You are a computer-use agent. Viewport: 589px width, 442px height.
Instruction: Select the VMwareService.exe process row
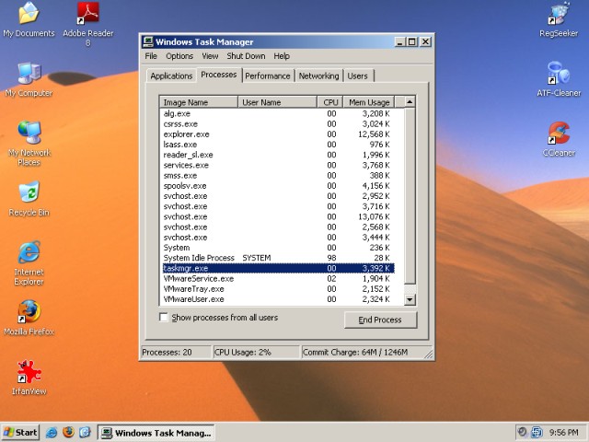pos(277,278)
